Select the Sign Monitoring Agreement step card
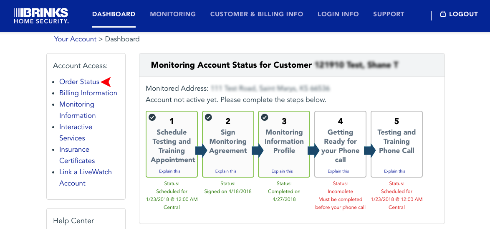The width and height of the screenshot is (490, 229). tap(228, 144)
